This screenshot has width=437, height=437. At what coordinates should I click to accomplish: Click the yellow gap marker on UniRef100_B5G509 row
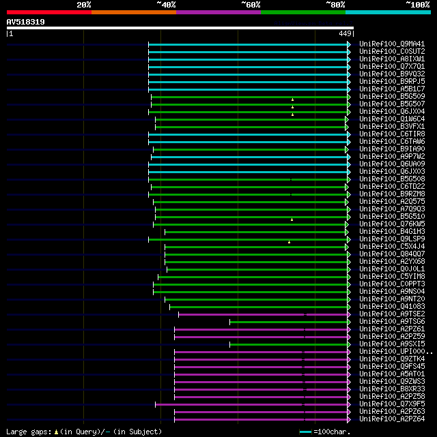click(x=292, y=100)
